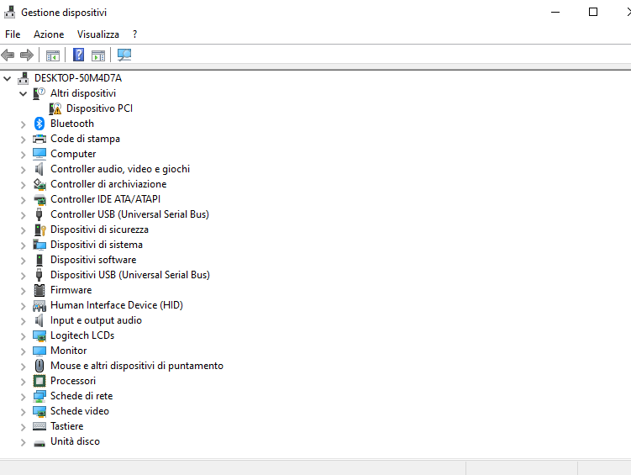Viewport: 631px width, 475px height.
Task: Collapse the Altri dispositivi category
Action: [x=23, y=94]
